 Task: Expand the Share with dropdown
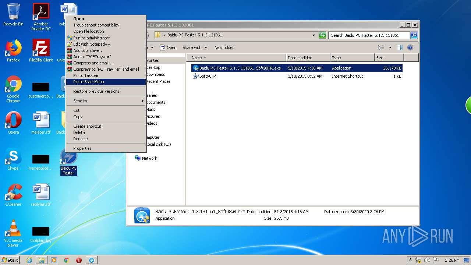(x=206, y=47)
